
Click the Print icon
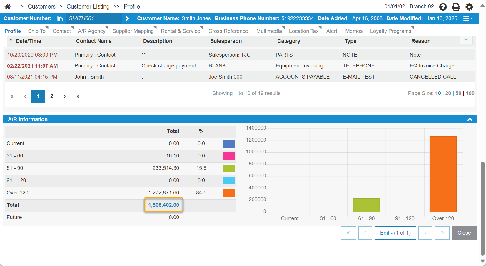(x=456, y=7)
